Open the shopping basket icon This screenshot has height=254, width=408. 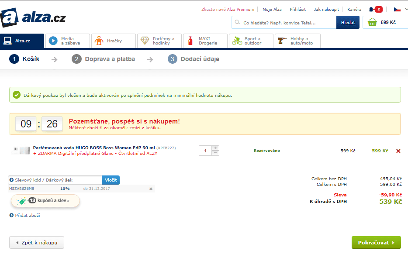coord(372,22)
